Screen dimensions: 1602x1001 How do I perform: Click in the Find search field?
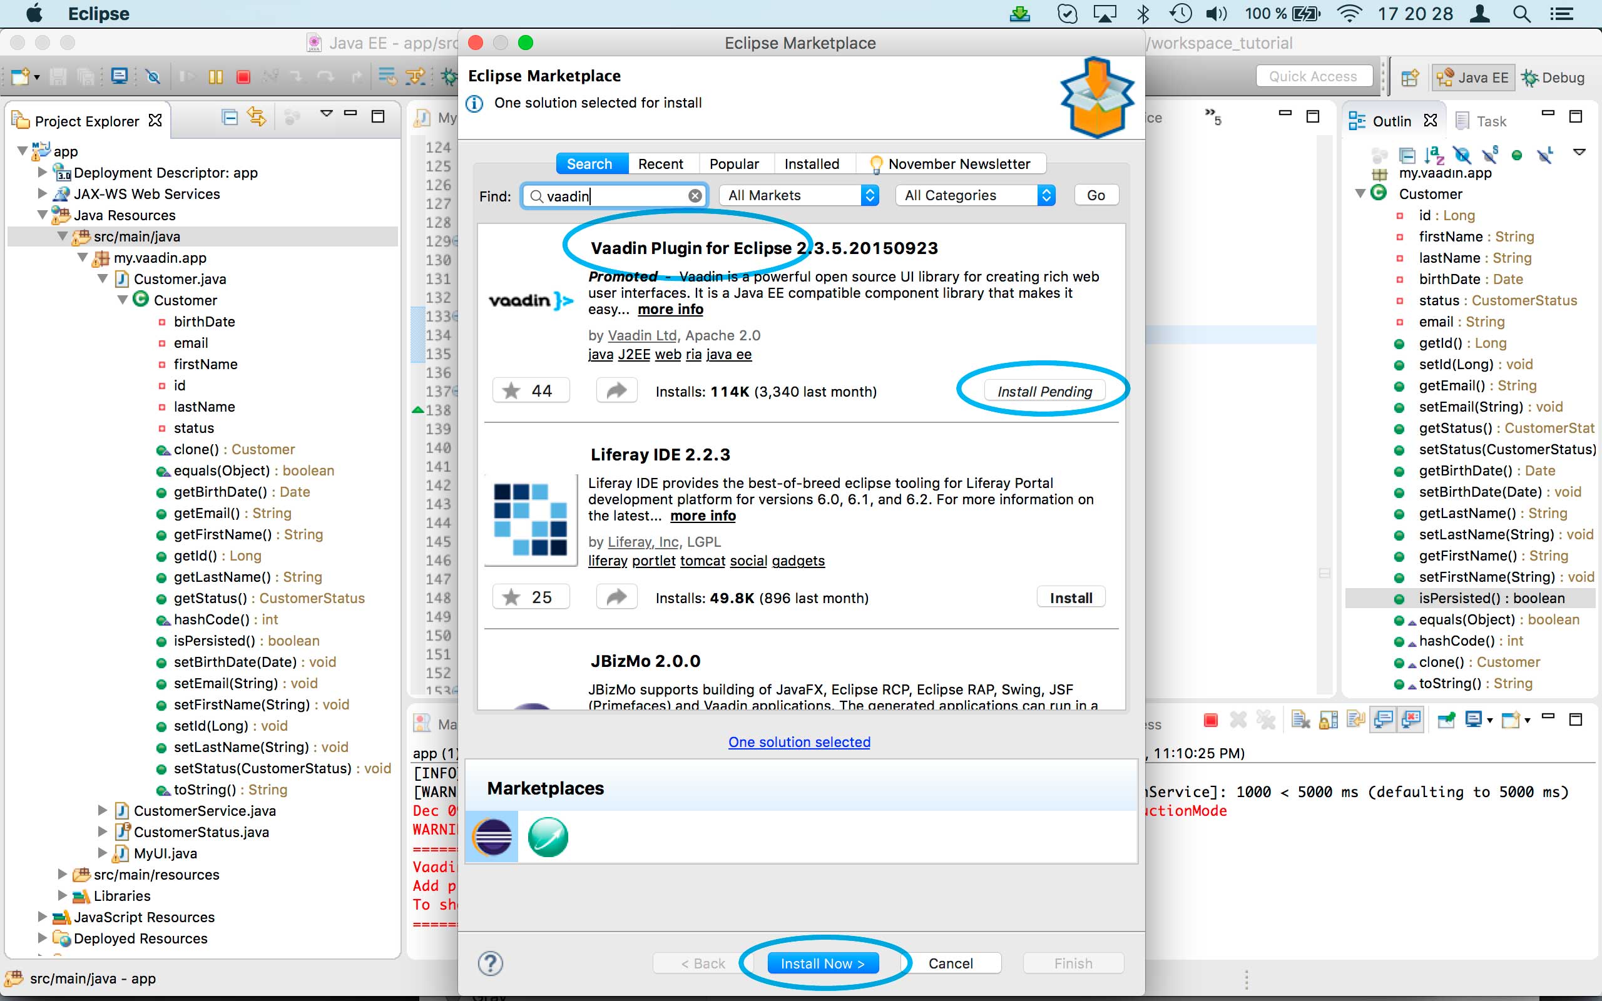click(615, 196)
